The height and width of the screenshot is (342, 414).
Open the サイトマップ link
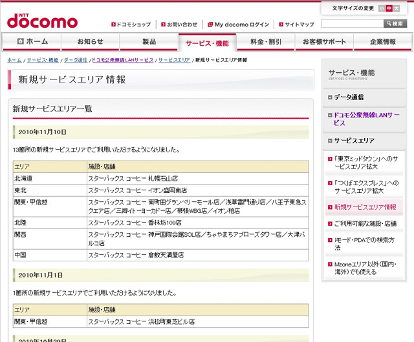(300, 25)
